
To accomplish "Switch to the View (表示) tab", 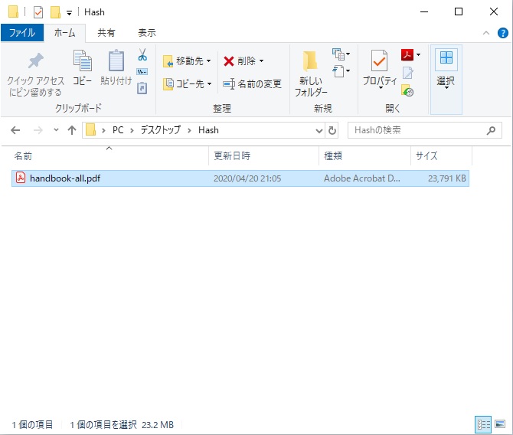I will (147, 33).
